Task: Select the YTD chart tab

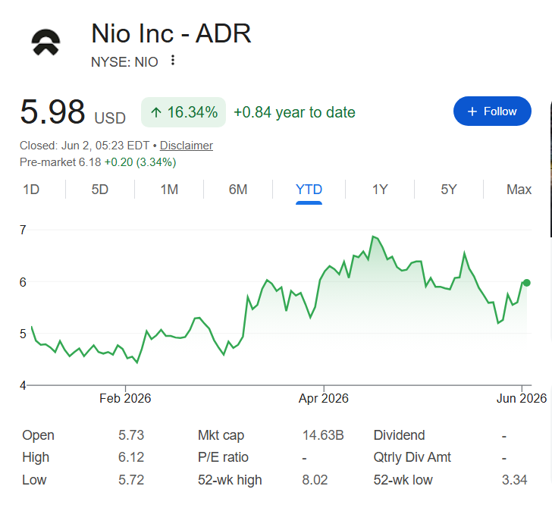Action: [x=309, y=190]
